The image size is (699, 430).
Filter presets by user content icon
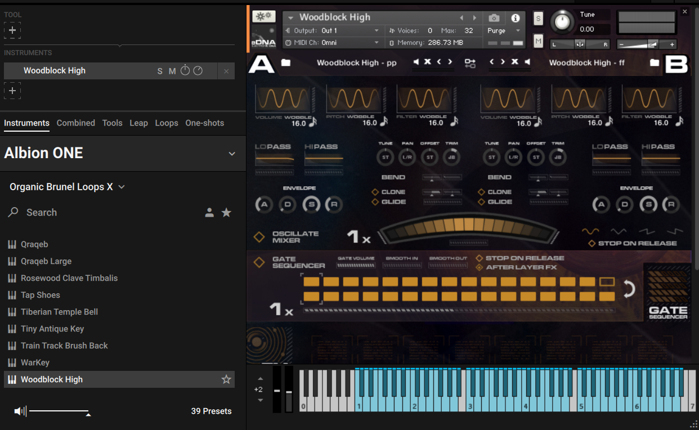(x=209, y=213)
